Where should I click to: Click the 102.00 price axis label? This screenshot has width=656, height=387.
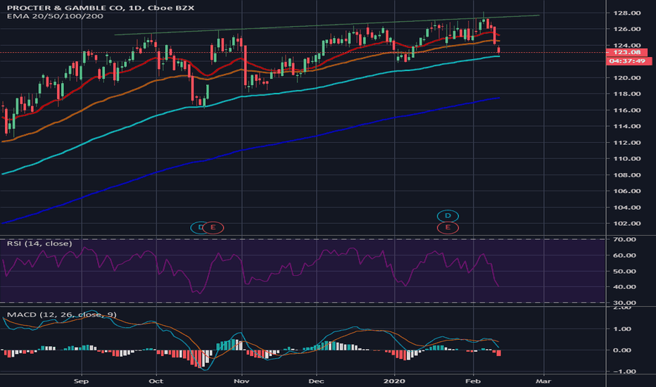click(x=626, y=224)
